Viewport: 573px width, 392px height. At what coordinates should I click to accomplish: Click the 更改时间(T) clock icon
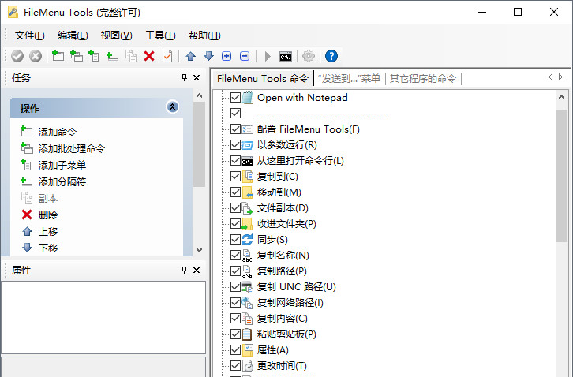point(247,366)
